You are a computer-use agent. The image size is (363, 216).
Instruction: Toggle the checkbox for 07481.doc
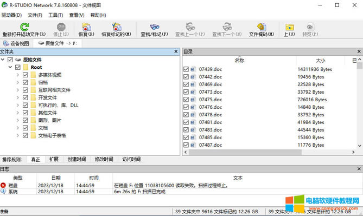coord(186,122)
